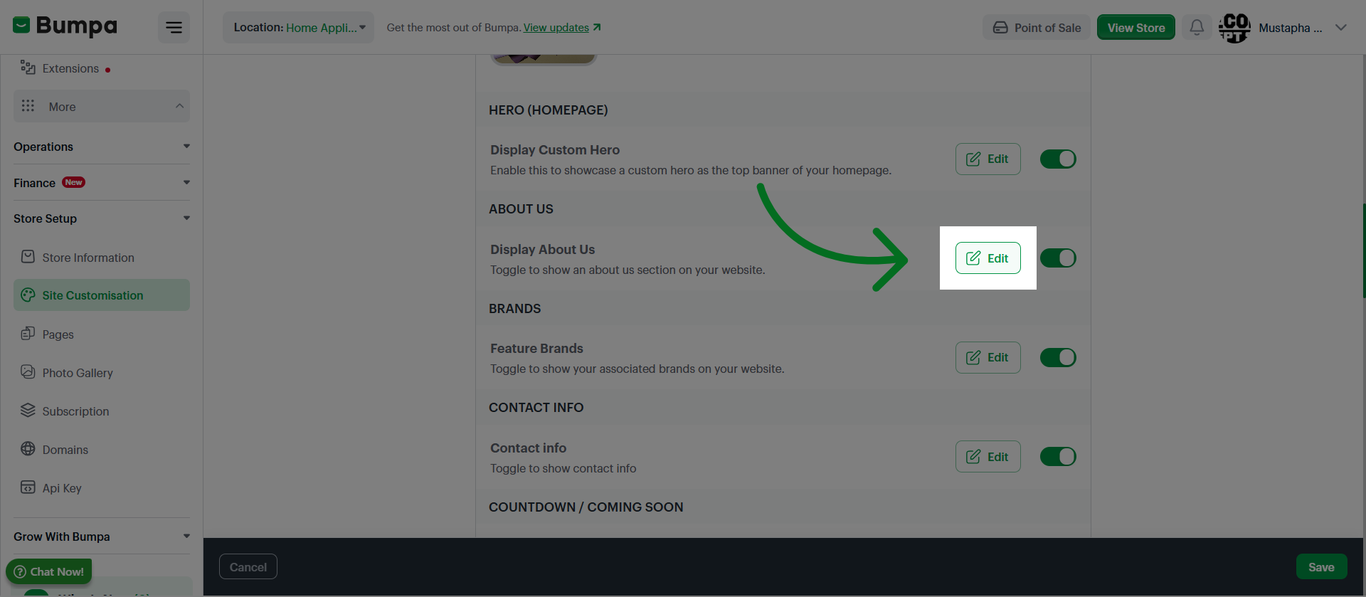Click the Photo Gallery icon

(28, 371)
